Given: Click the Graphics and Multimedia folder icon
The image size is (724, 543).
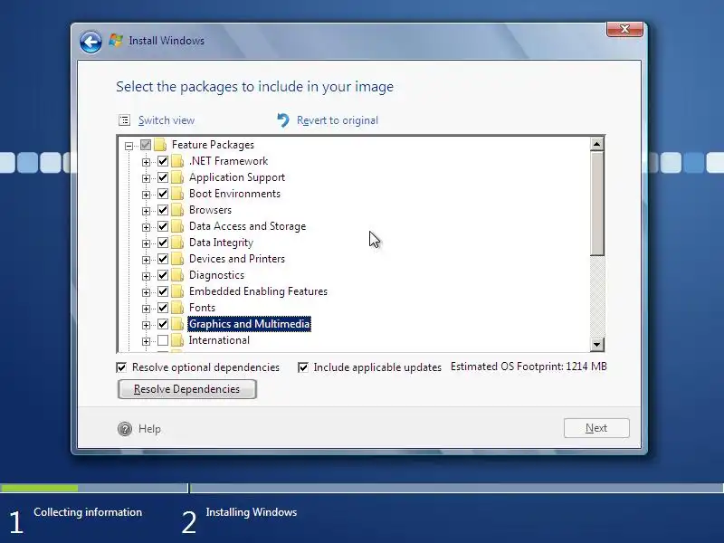Looking at the screenshot, I should 177,324.
